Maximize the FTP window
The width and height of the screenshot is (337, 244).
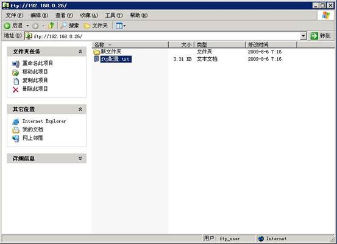[x=322, y=5]
